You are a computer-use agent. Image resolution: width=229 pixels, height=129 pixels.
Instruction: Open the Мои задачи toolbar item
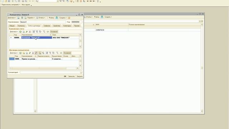tap(26, 5)
